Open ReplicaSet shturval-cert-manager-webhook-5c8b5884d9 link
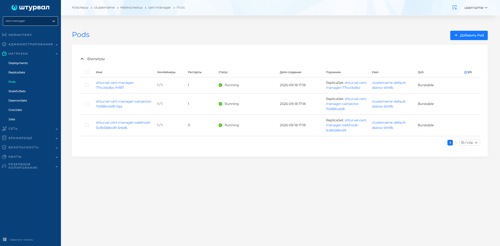 point(346,125)
